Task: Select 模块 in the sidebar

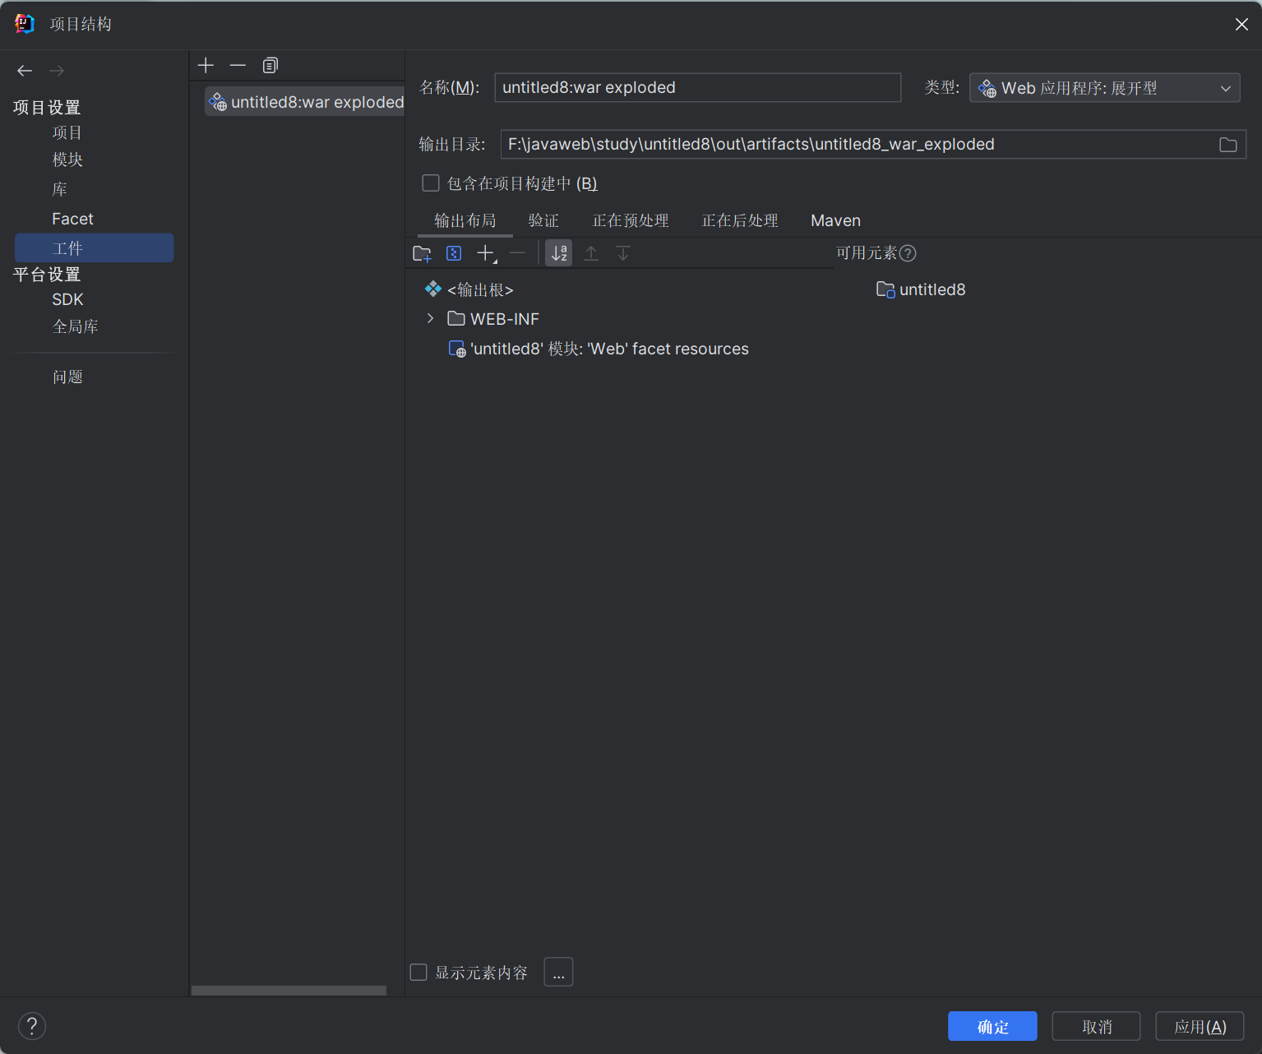Action: pyautogui.click(x=67, y=159)
